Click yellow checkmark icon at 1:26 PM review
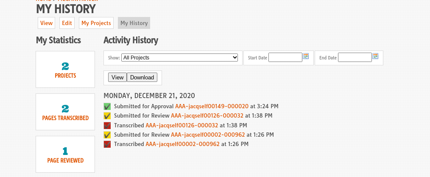The height and width of the screenshot is (177, 430). tap(107, 135)
